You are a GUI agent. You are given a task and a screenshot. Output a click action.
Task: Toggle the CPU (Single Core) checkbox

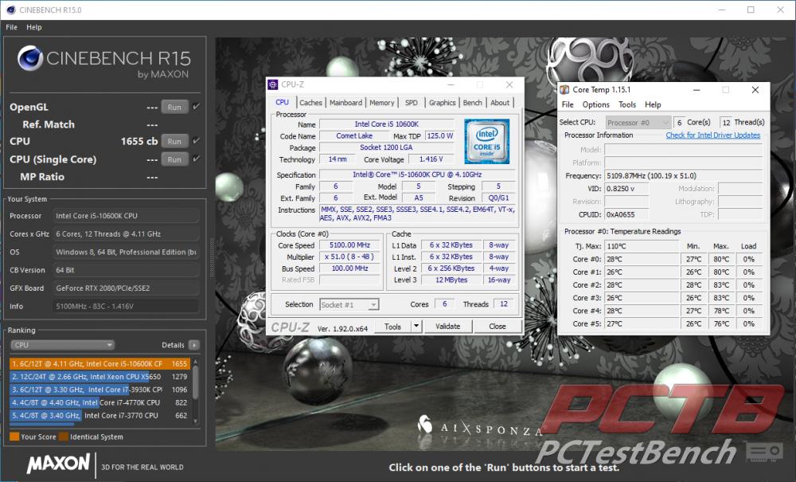click(196, 159)
